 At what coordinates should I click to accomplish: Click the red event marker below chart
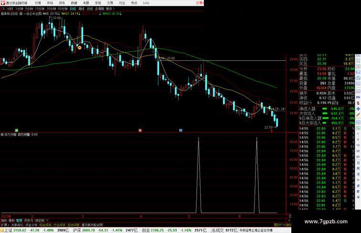(x=140, y=130)
